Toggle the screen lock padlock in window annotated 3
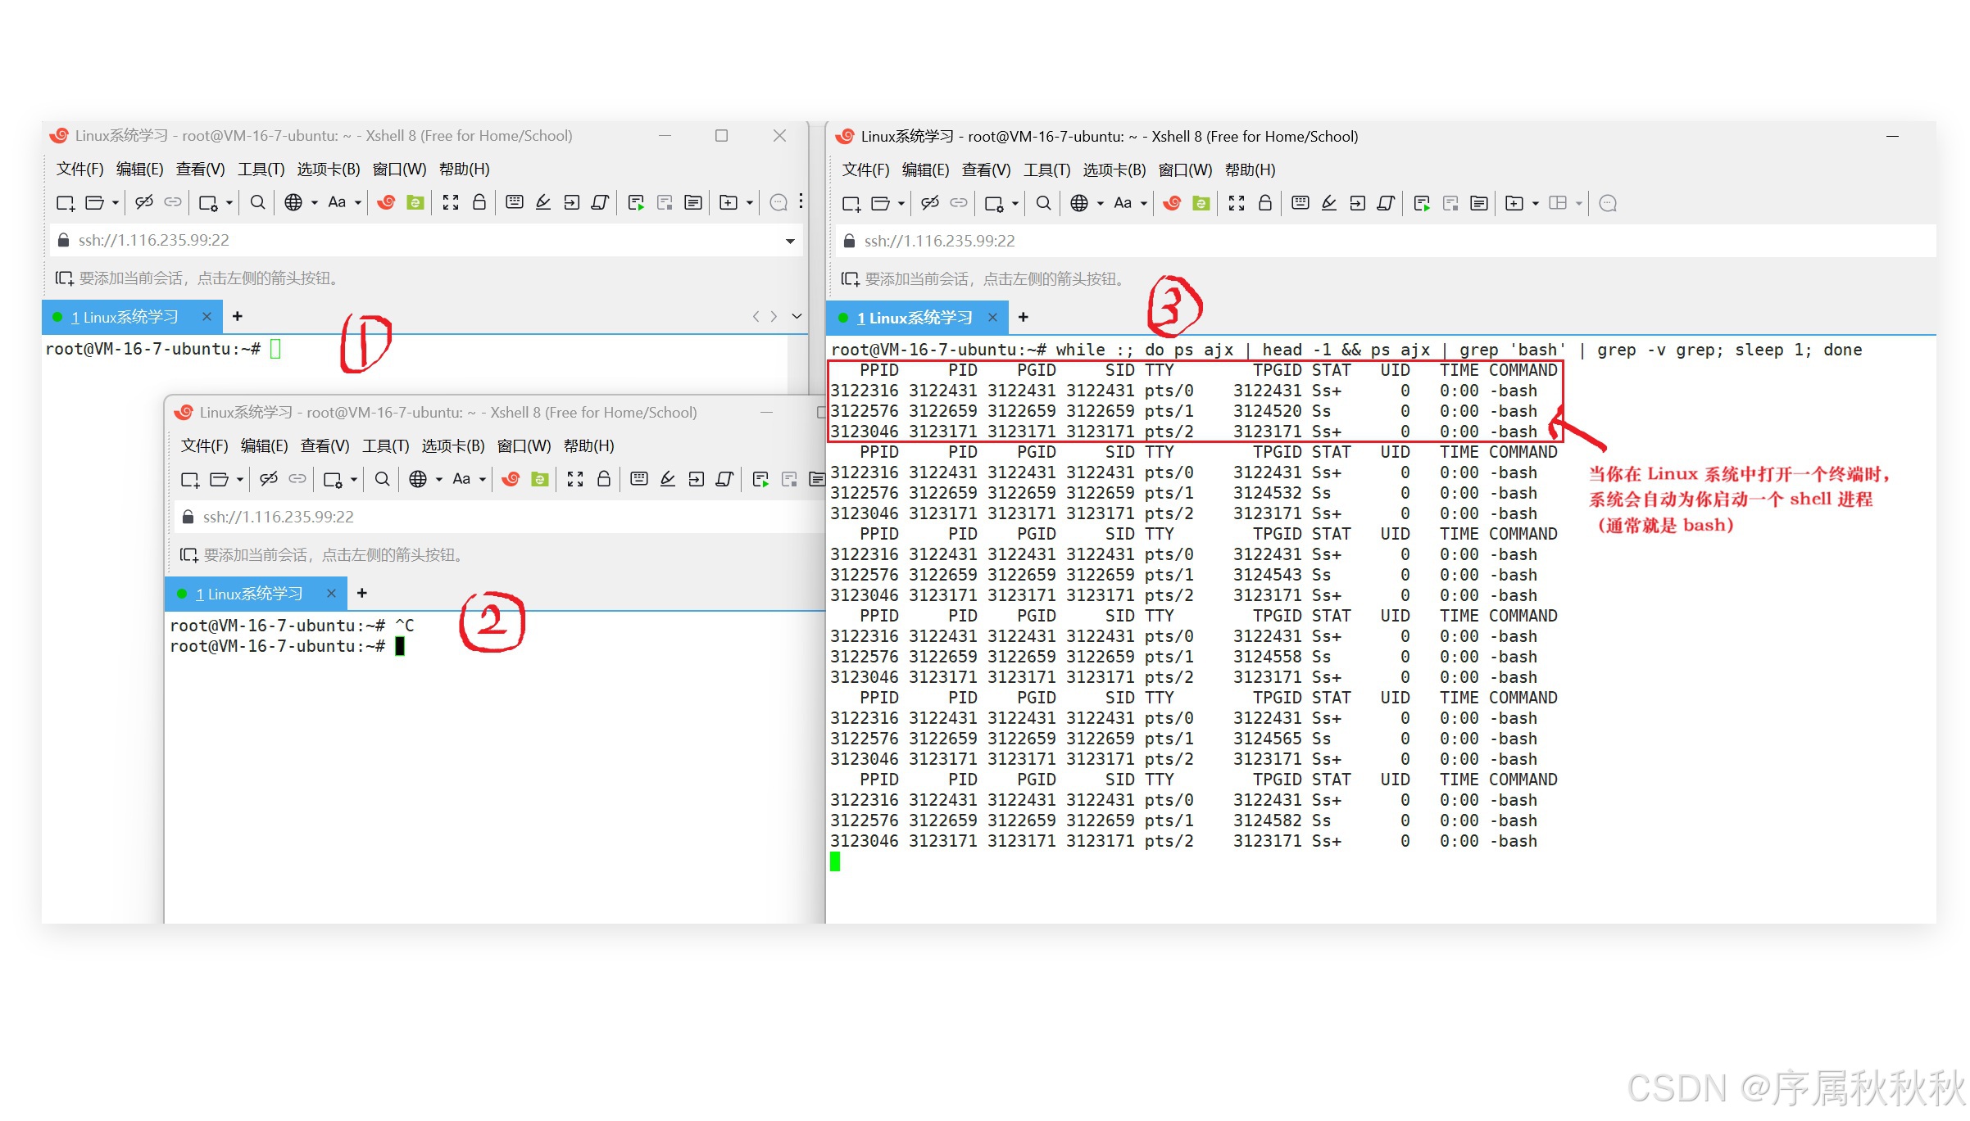The height and width of the screenshot is (1121, 1970). pos(1265,204)
